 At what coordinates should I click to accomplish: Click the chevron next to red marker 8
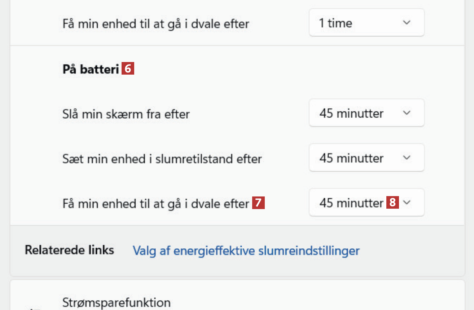[x=407, y=203]
